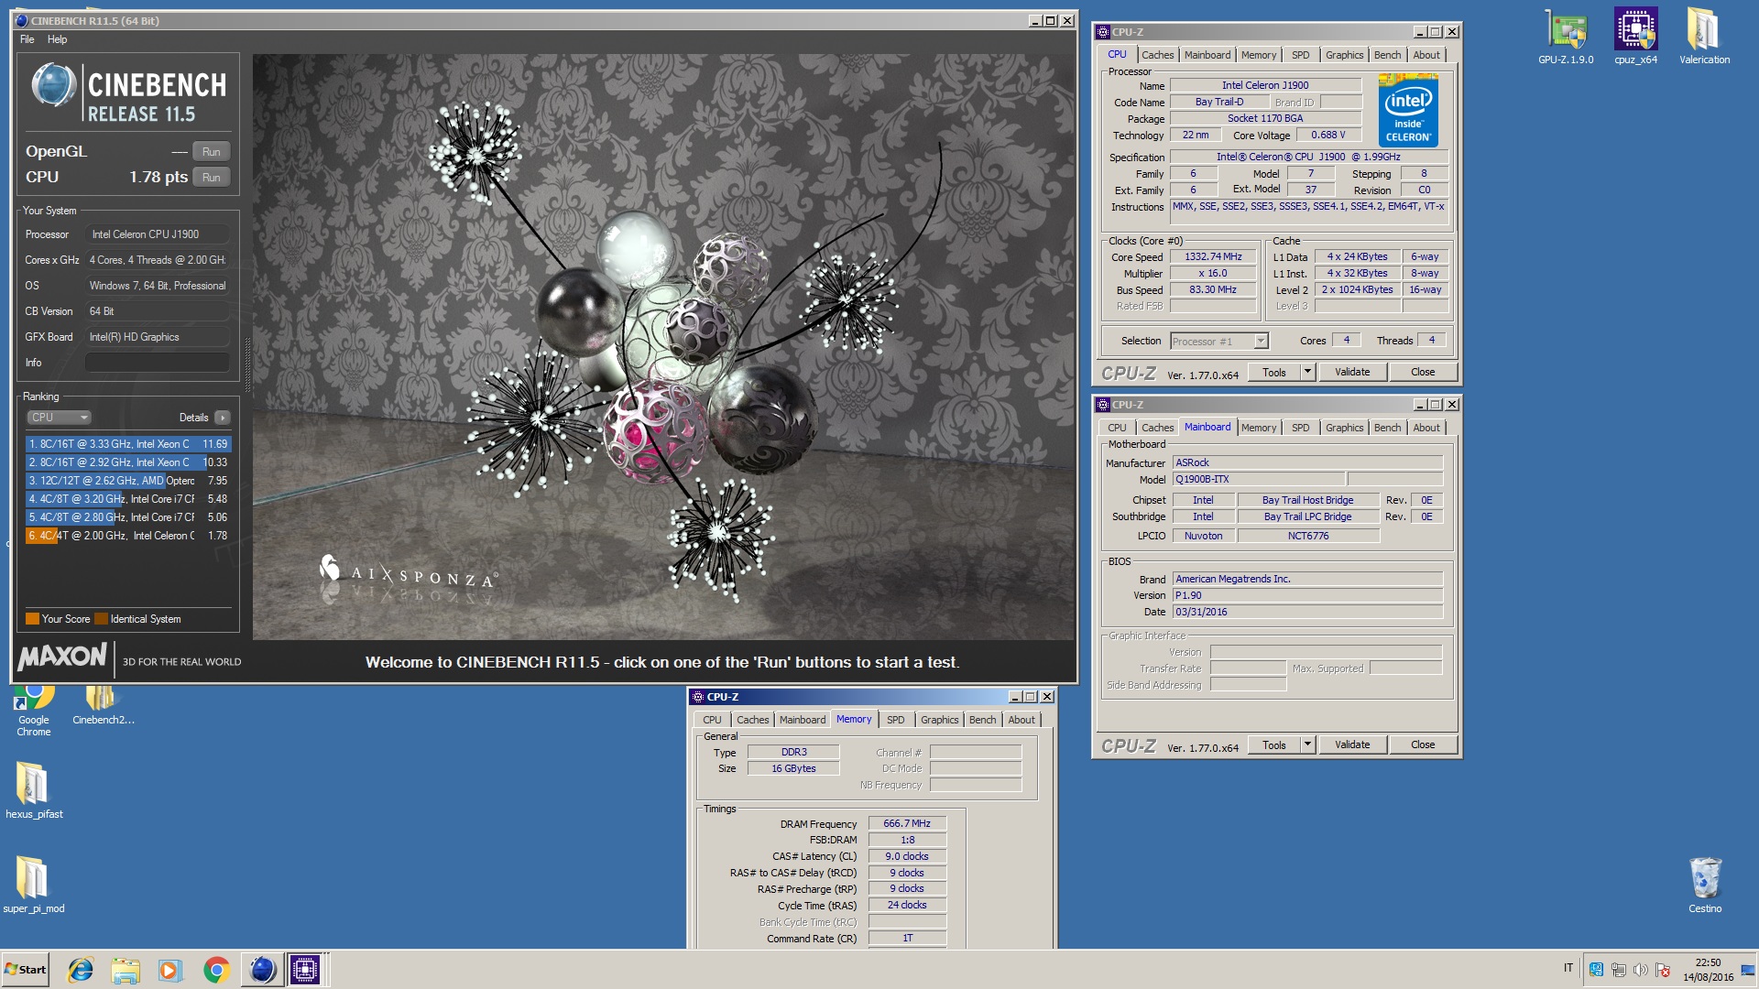Open the ranking CPU dropdown

(58, 418)
